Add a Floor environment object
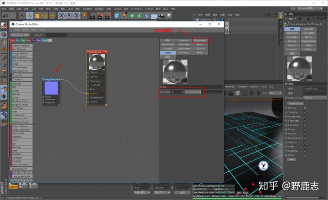The image size is (328, 200). point(154,16)
